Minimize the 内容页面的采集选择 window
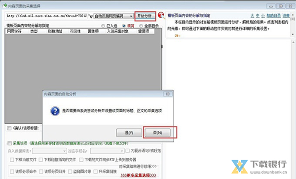This screenshot has height=179, width=296. (x=271, y=6)
